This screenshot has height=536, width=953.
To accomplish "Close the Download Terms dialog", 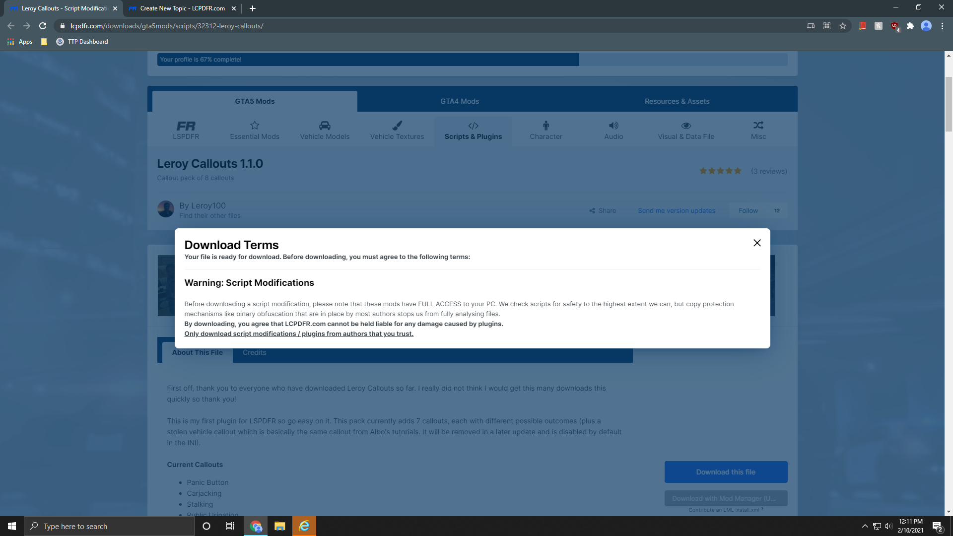I will pos(757,243).
